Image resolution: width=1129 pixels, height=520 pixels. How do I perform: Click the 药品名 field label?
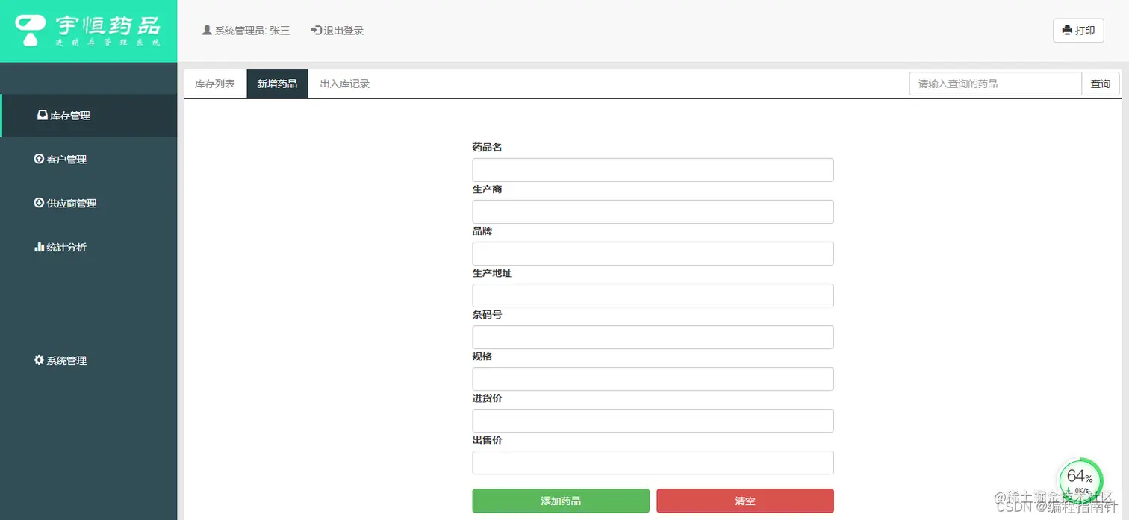click(x=488, y=148)
